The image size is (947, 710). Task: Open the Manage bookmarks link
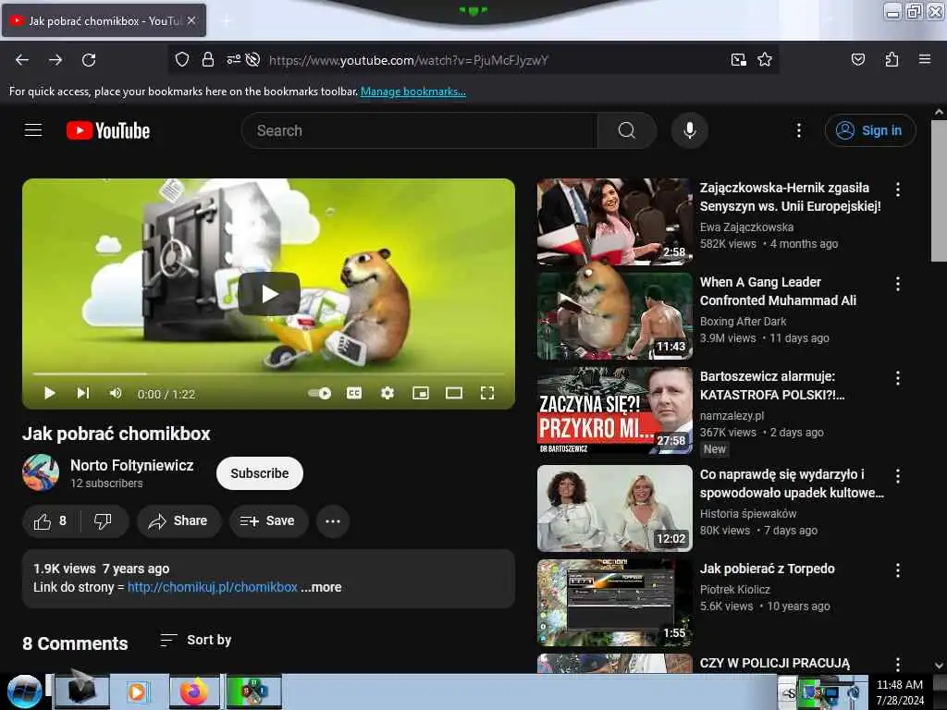pos(413,92)
